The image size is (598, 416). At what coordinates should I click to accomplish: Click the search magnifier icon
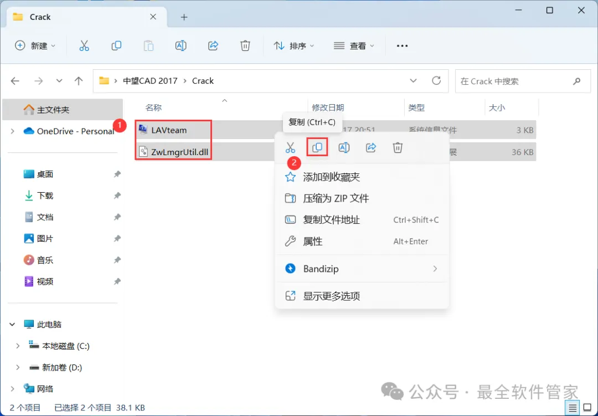click(576, 81)
